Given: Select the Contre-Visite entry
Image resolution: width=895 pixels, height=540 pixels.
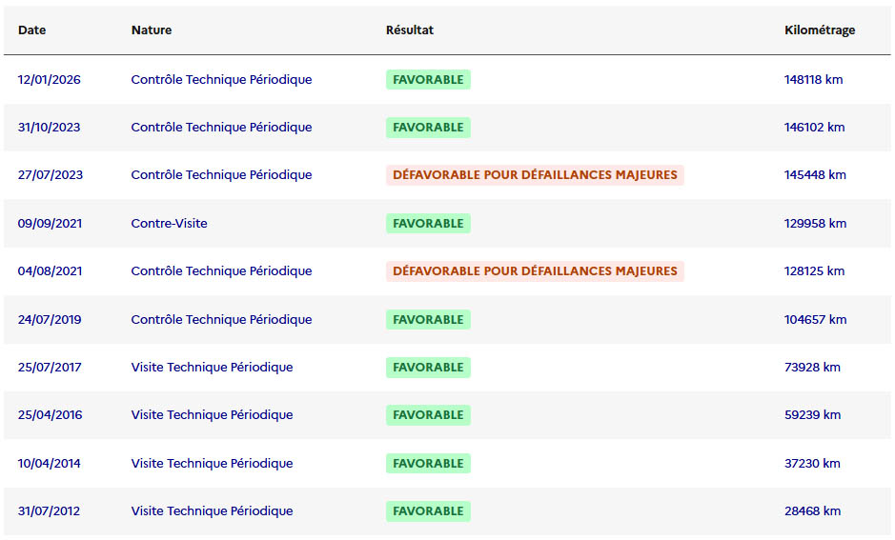Looking at the screenshot, I should (x=169, y=224).
